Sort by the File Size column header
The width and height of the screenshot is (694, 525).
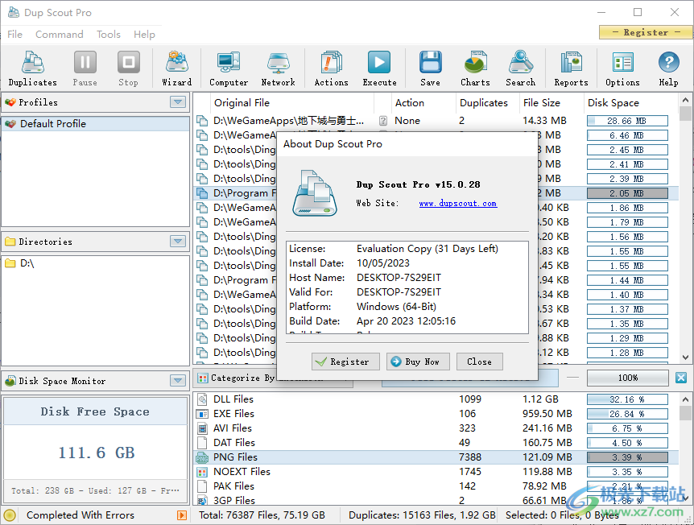[x=551, y=103]
